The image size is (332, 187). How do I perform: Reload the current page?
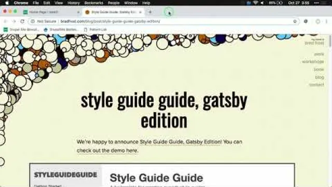coord(22,21)
